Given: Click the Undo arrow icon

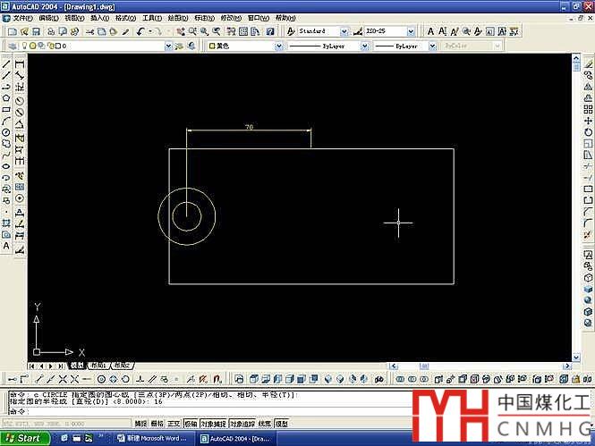Looking at the screenshot, I should (x=140, y=31).
